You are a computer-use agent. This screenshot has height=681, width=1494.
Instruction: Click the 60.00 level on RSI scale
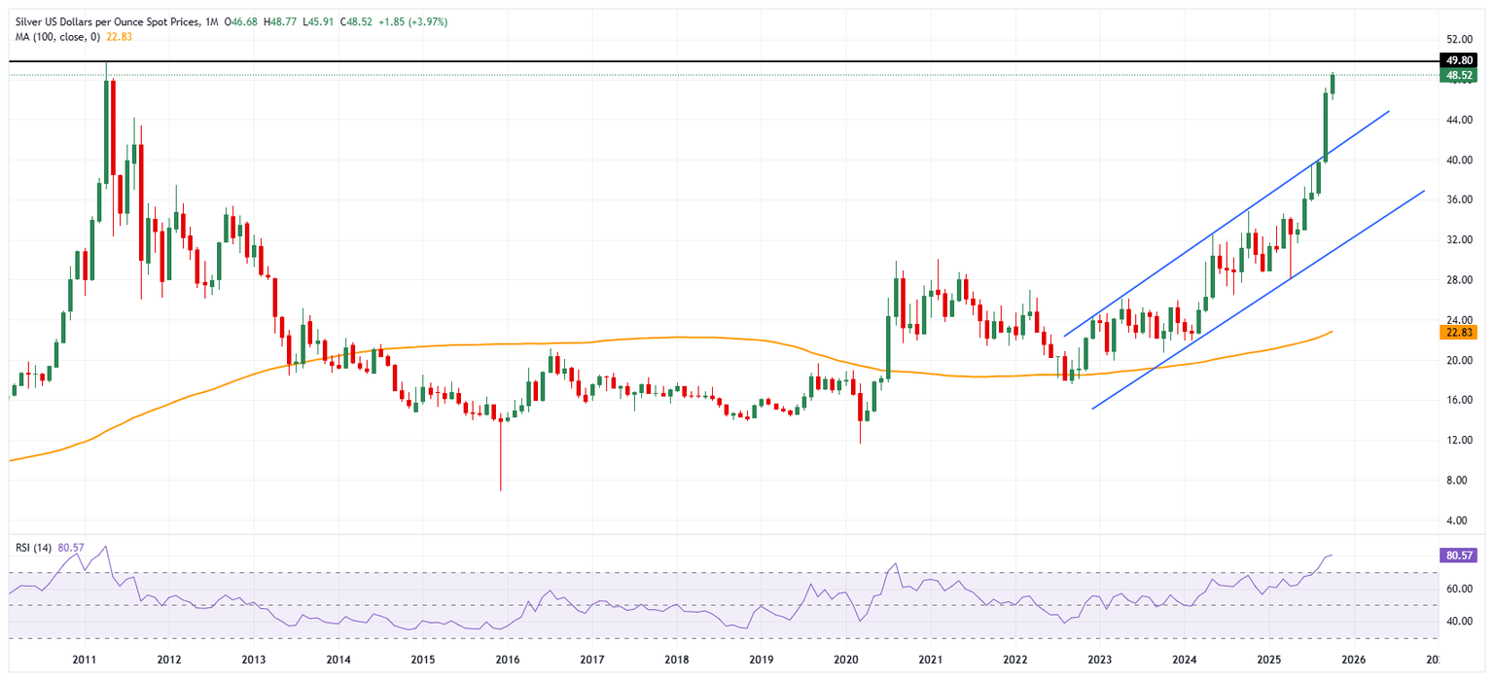pos(1457,589)
